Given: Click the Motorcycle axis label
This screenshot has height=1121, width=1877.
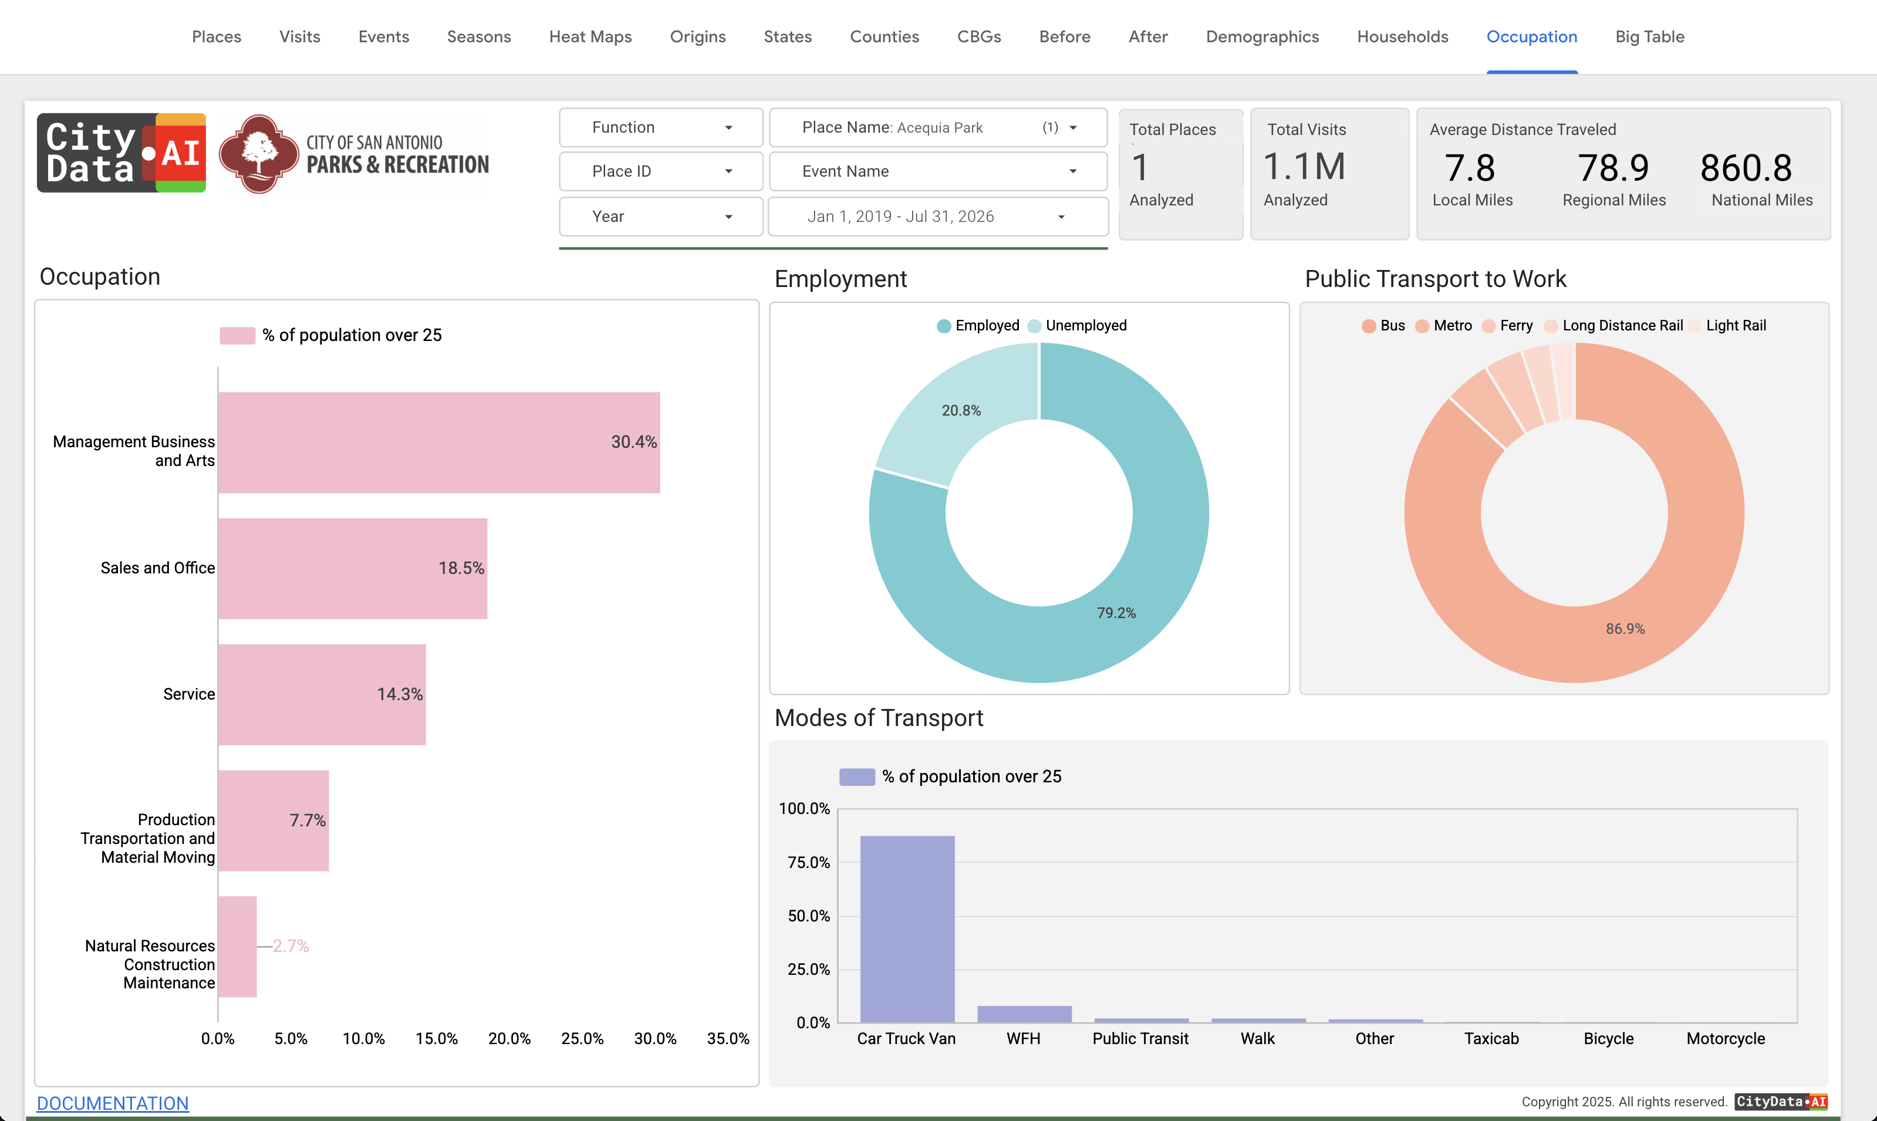Looking at the screenshot, I should [1726, 1039].
